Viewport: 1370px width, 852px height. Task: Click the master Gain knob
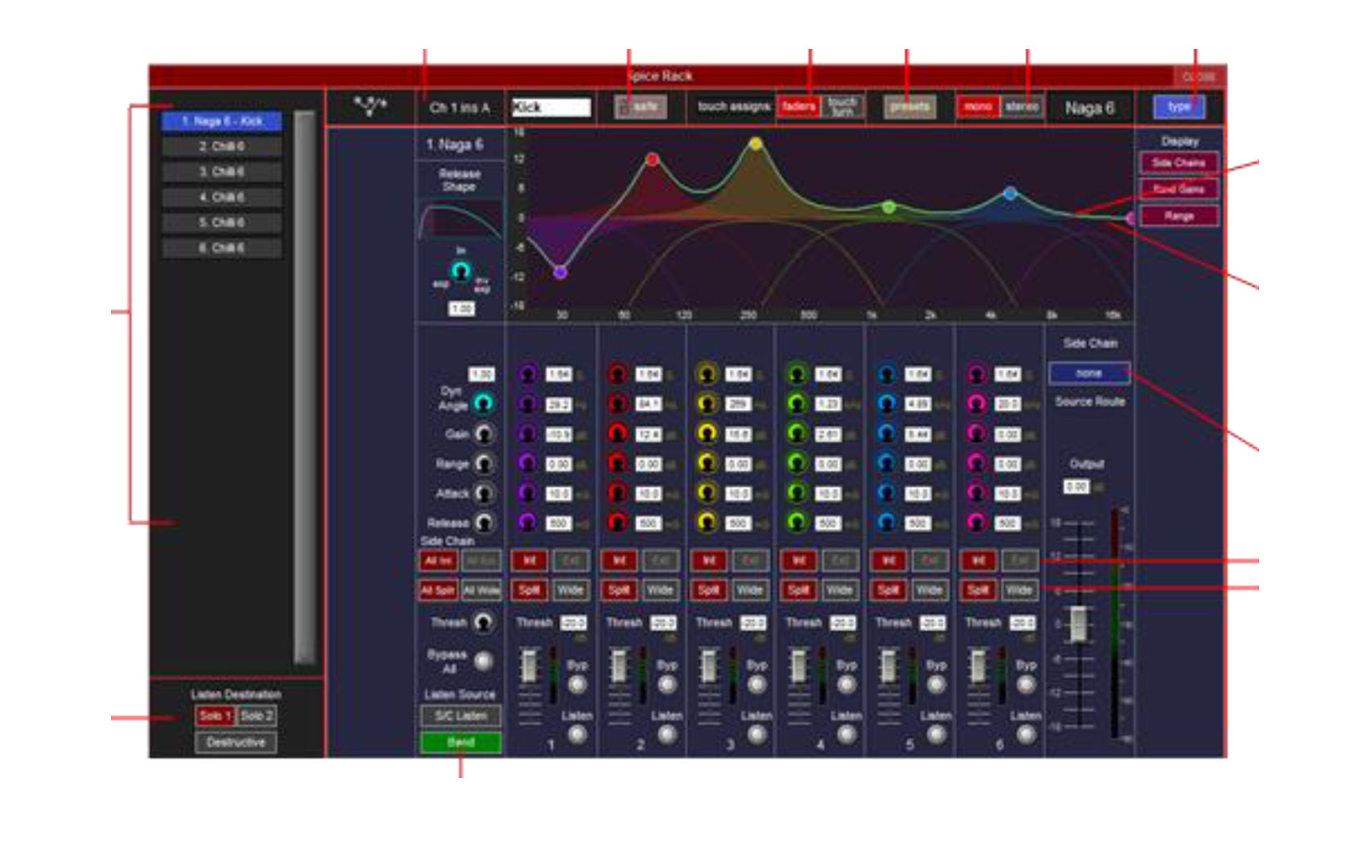coord(483,434)
